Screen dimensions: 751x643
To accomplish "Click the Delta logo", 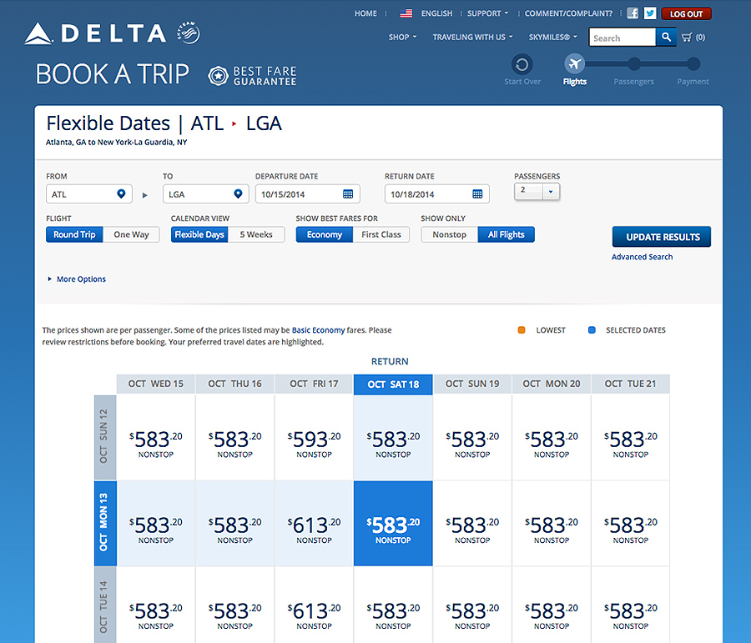I will point(96,34).
